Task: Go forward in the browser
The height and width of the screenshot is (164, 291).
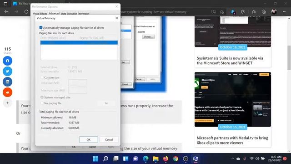Action: point(16,11)
